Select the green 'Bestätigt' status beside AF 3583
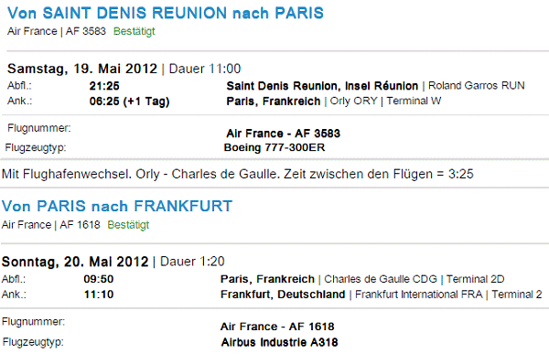 135,31
